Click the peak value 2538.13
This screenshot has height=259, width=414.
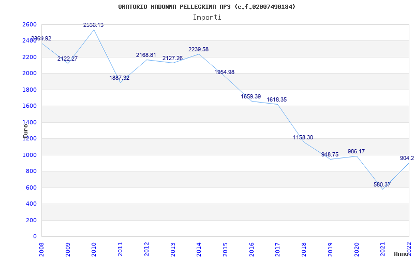click(x=94, y=25)
